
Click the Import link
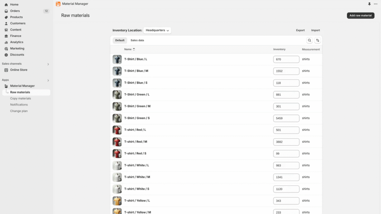click(316, 30)
